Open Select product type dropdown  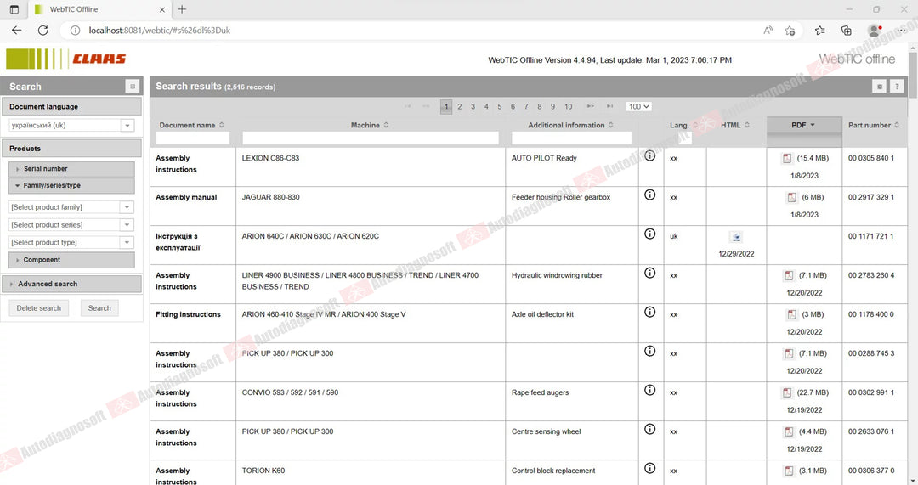(x=127, y=242)
